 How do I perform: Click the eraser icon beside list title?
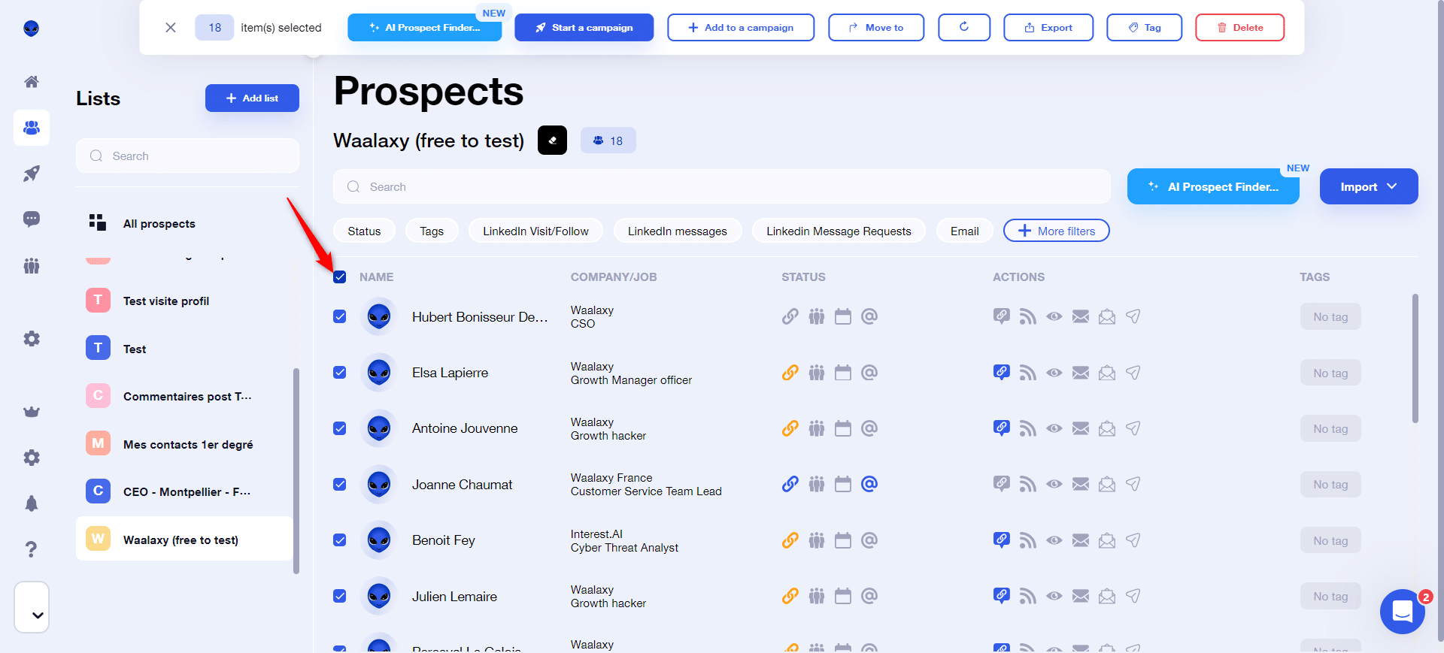(x=552, y=141)
